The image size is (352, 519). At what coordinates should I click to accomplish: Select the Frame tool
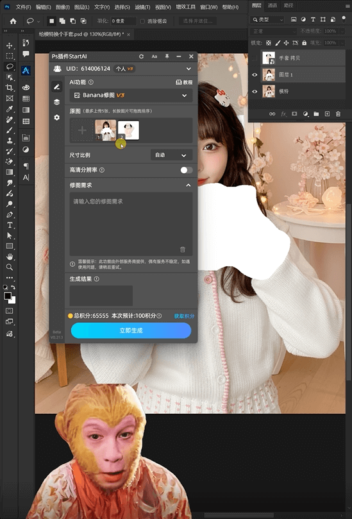coord(10,98)
